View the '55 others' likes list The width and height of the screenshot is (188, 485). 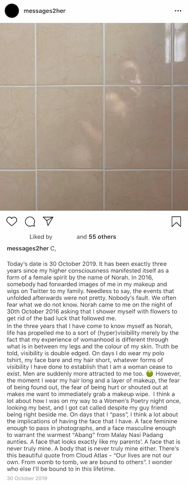tap(102, 237)
